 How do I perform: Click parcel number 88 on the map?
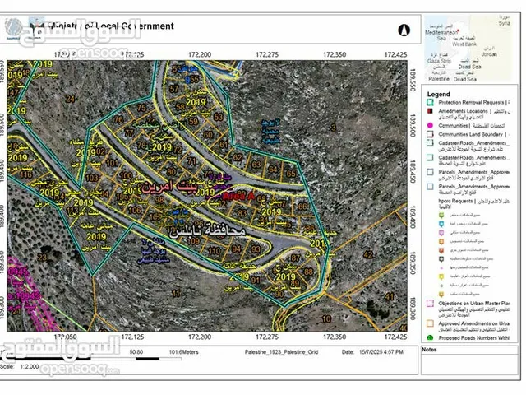pyautogui.click(x=308, y=272)
